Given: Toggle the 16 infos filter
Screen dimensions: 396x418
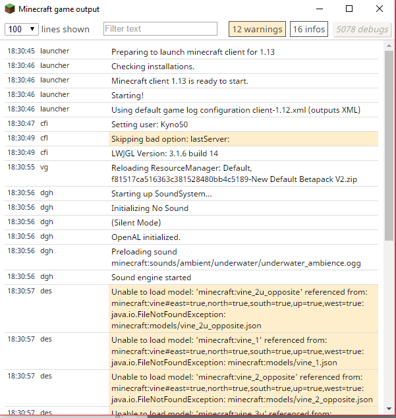Looking at the screenshot, I should tap(309, 29).
